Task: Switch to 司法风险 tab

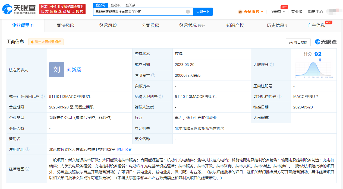Action: pos(66,25)
